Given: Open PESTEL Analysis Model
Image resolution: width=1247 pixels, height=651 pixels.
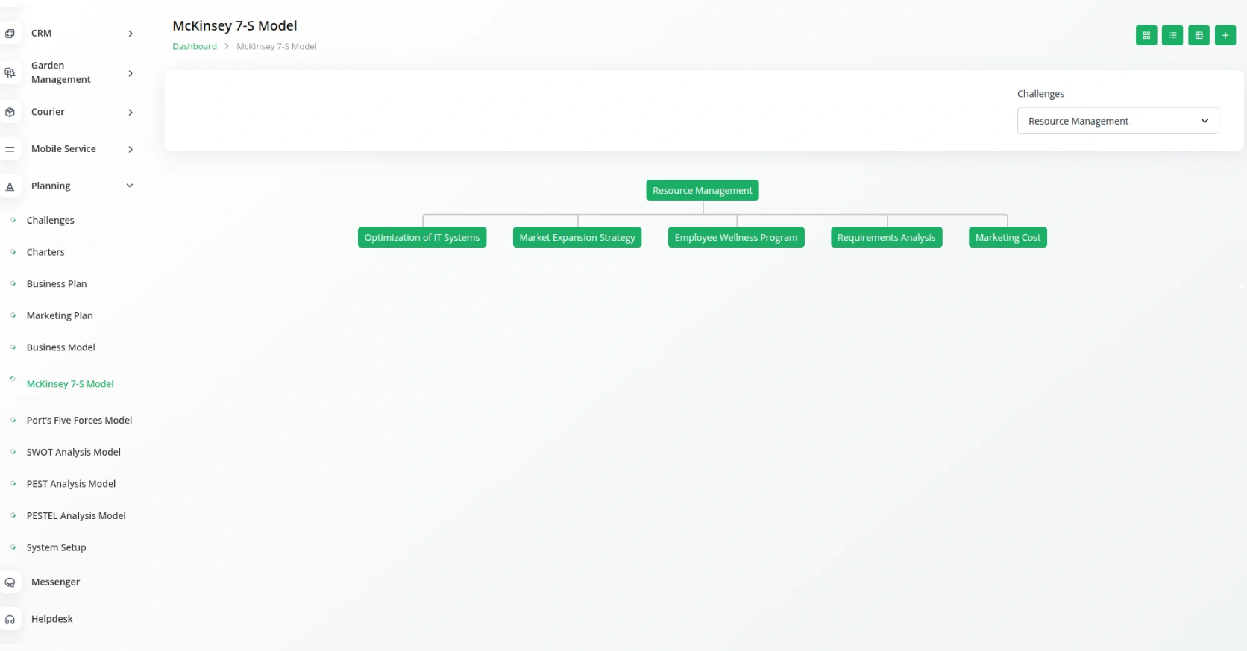Looking at the screenshot, I should click(76, 515).
